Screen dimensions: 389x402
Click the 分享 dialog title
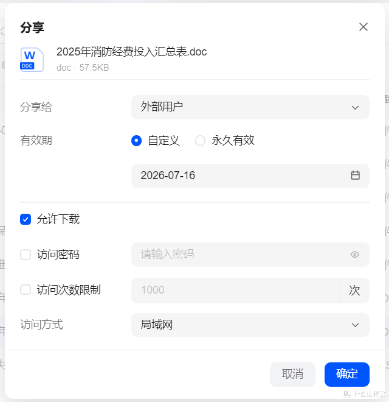pyautogui.click(x=32, y=27)
